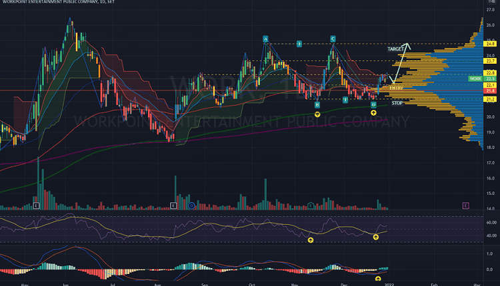
Task: Select the ENTRY text annotation
Action: [x=397, y=88]
